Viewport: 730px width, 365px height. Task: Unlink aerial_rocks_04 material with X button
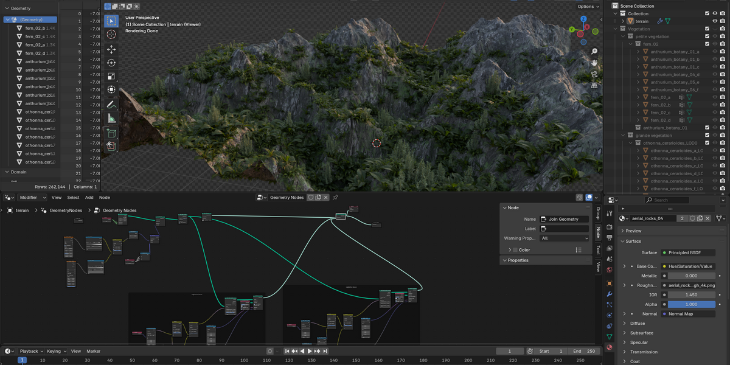[x=707, y=218]
